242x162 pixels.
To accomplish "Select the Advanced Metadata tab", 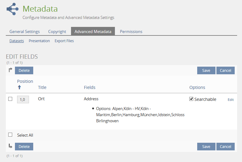I will pyautogui.click(x=93, y=31).
